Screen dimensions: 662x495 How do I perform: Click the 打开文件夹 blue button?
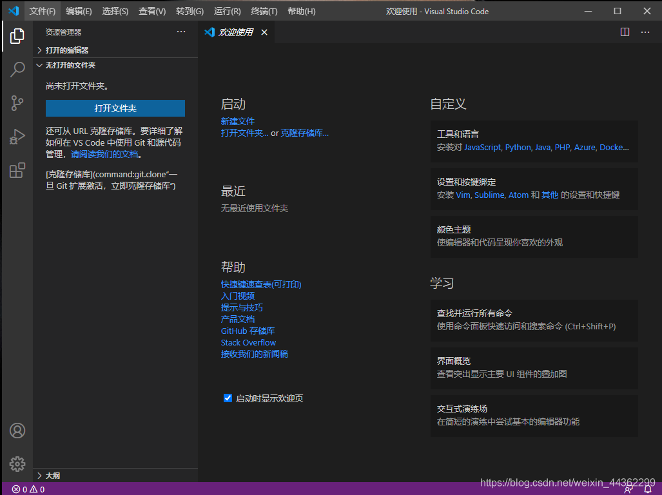tap(115, 108)
